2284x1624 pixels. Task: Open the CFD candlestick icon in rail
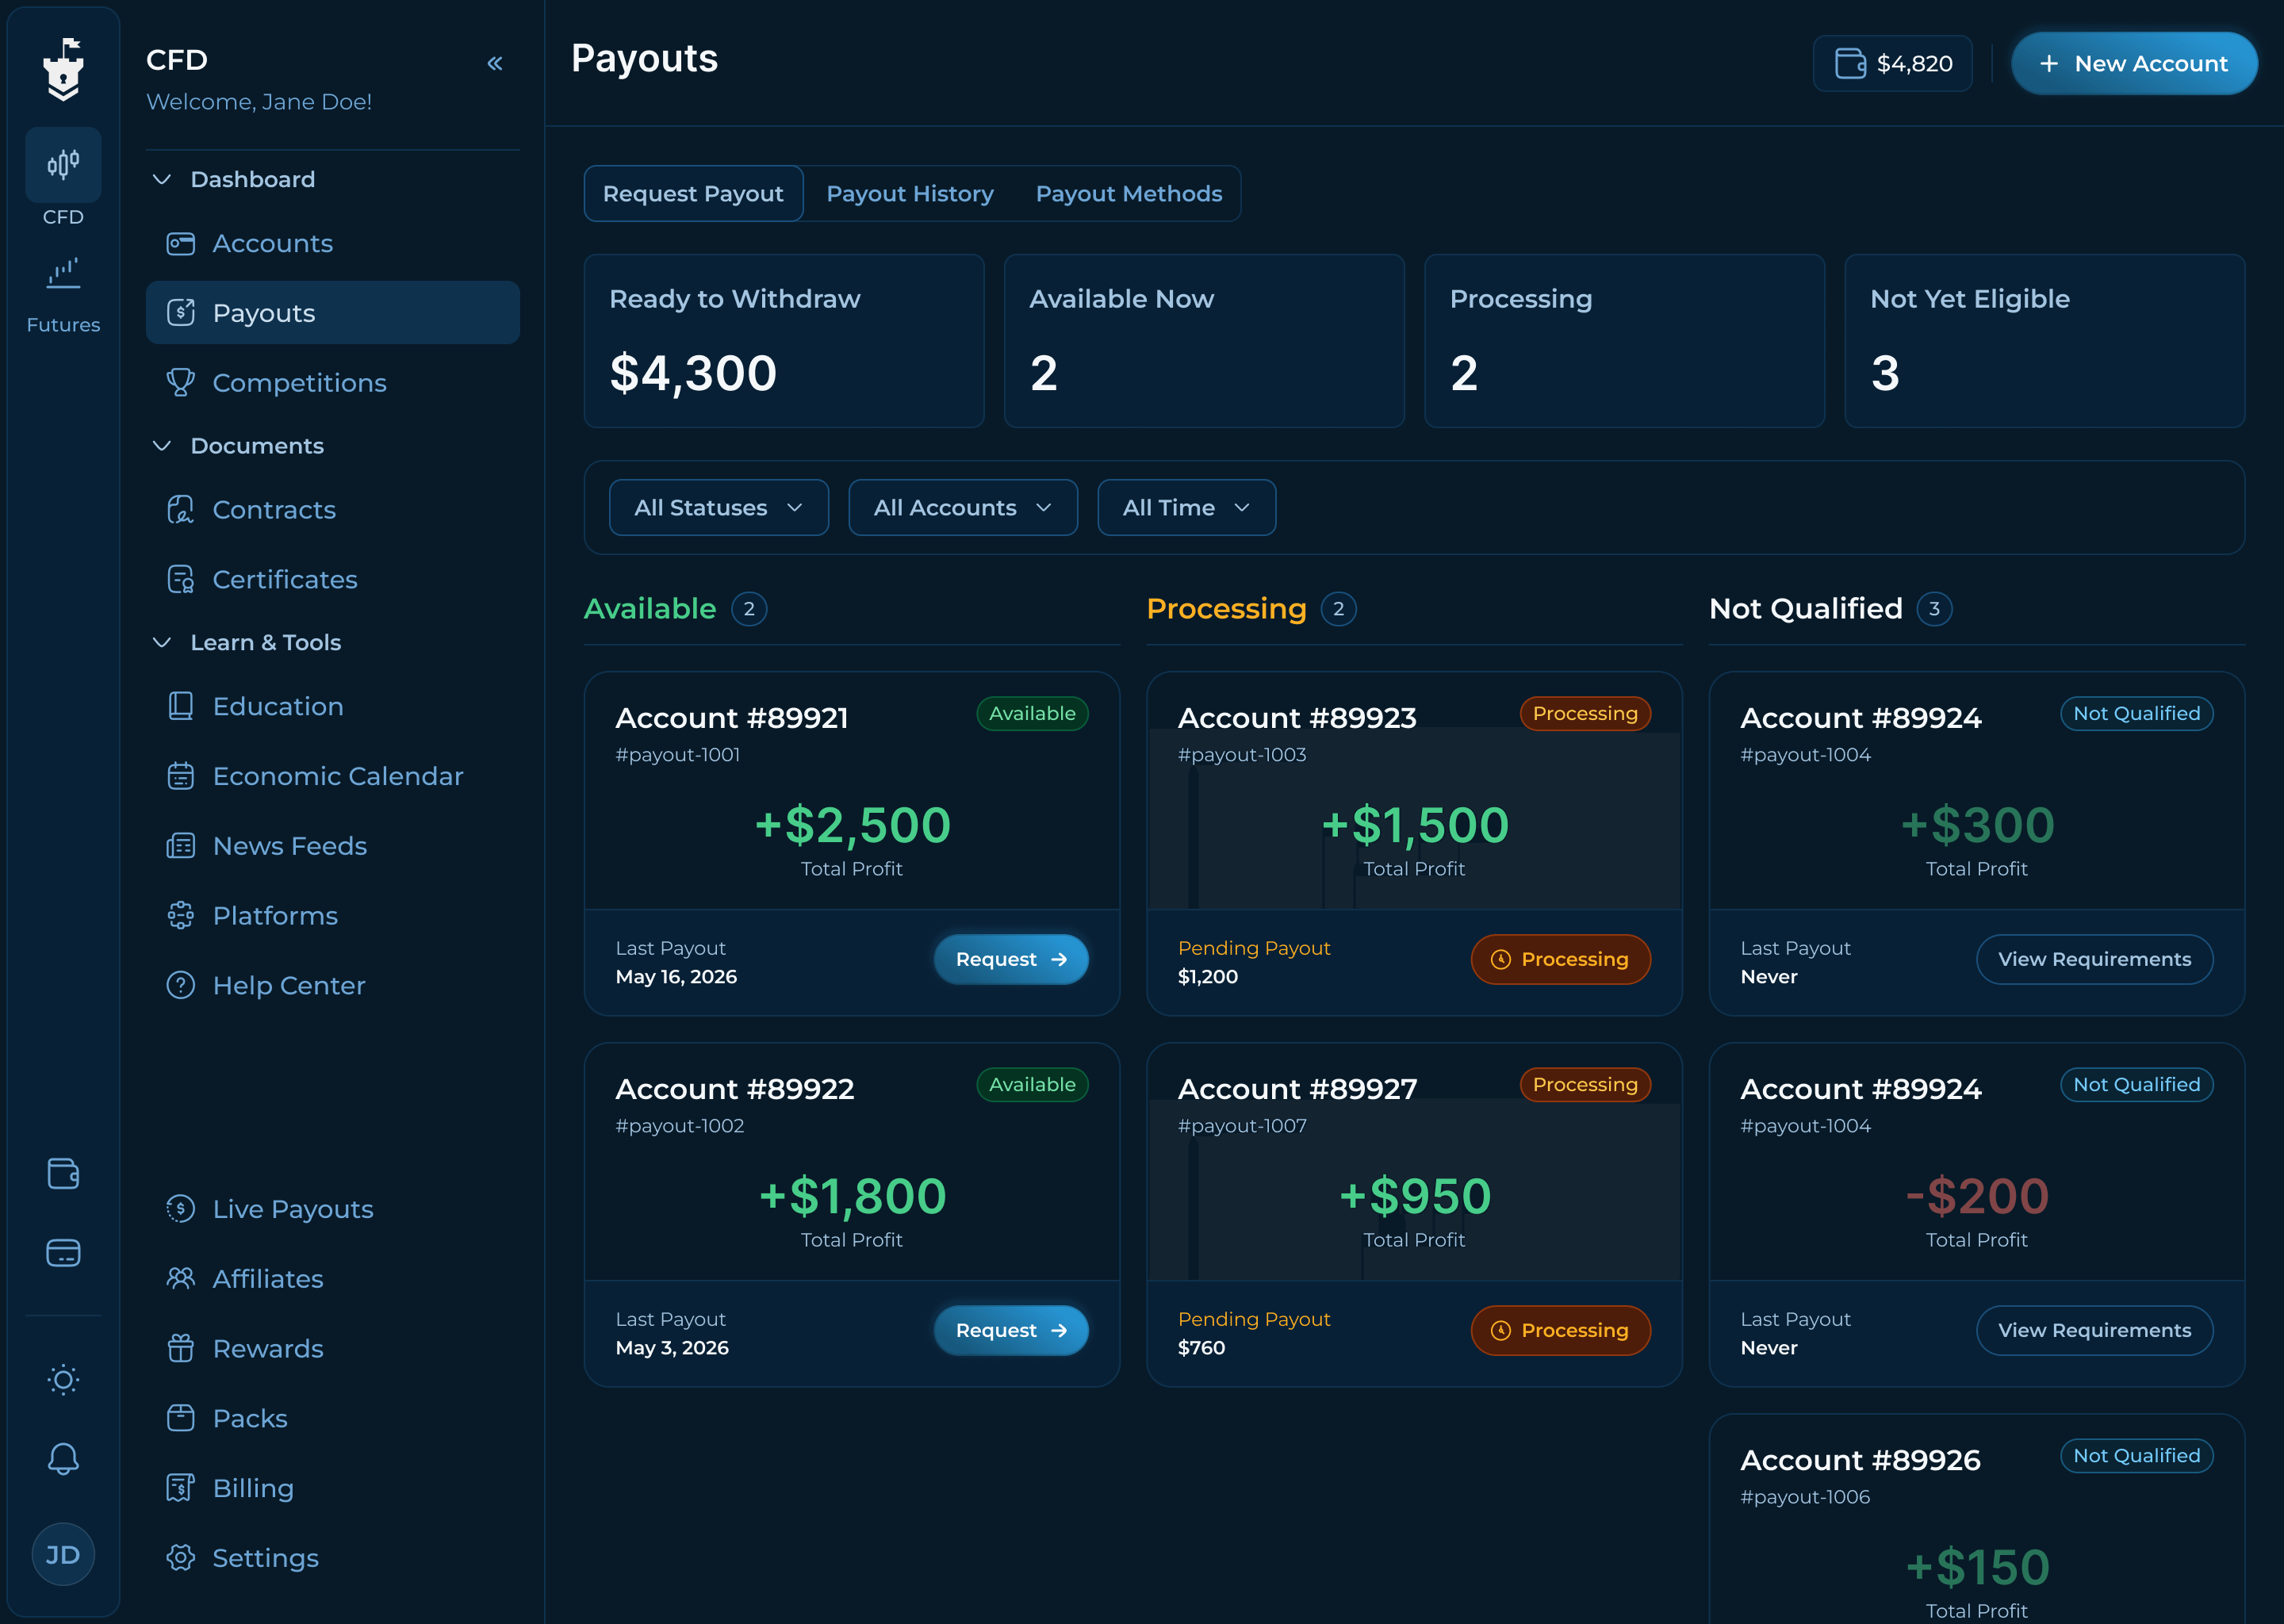pyautogui.click(x=63, y=165)
